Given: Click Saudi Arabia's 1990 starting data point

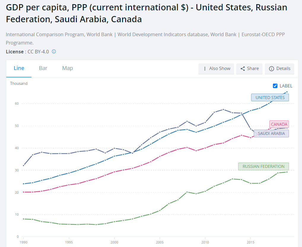Looking at the screenshot, I should click(x=23, y=165).
